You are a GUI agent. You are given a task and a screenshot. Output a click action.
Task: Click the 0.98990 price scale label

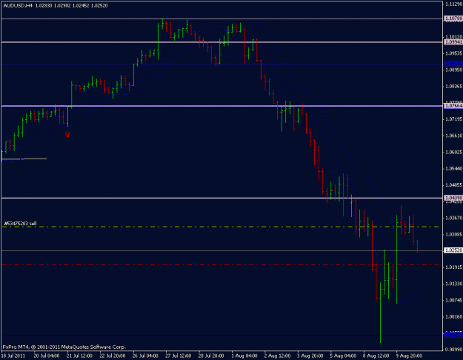454,350
